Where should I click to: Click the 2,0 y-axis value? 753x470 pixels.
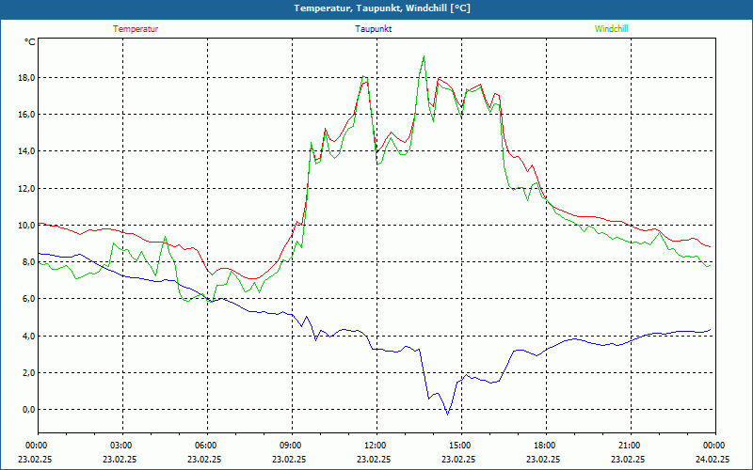click(x=29, y=372)
